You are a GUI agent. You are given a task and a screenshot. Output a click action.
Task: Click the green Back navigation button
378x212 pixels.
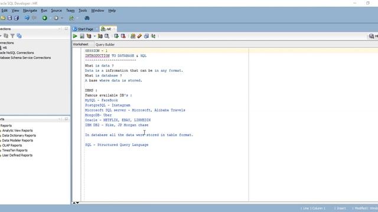(x=45, y=18)
